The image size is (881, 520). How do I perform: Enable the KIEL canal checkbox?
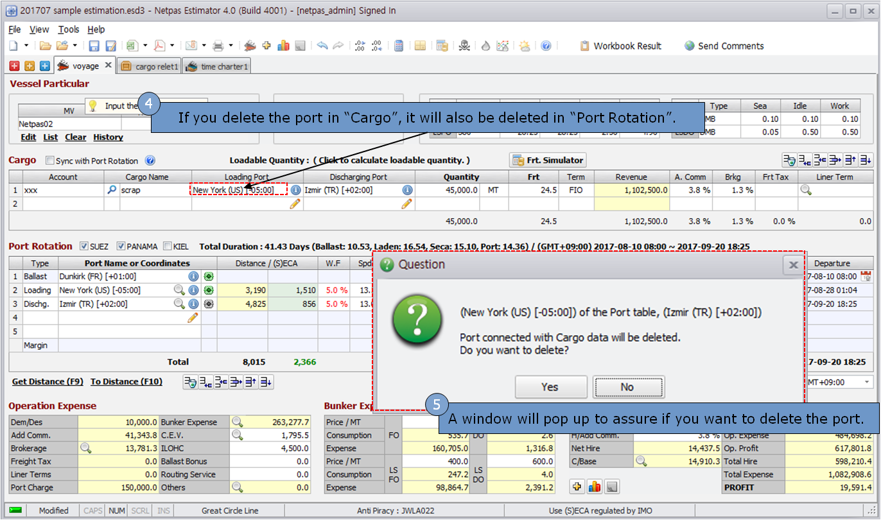pos(168,246)
